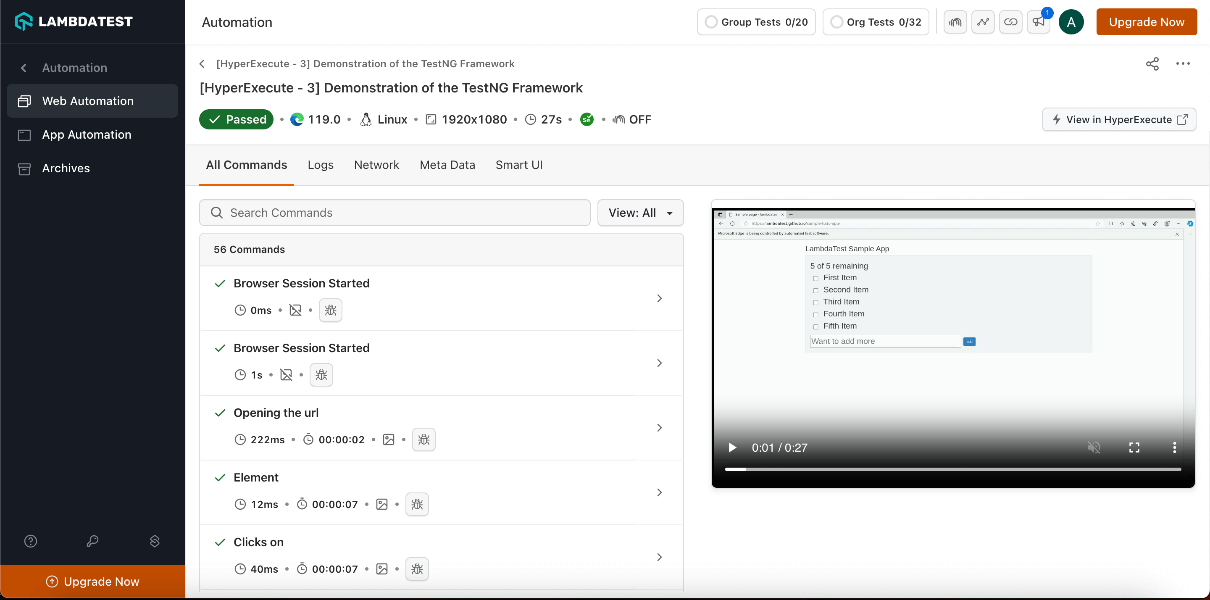The image size is (1210, 600).
Task: Check Second Item in video preview
Action: point(816,291)
